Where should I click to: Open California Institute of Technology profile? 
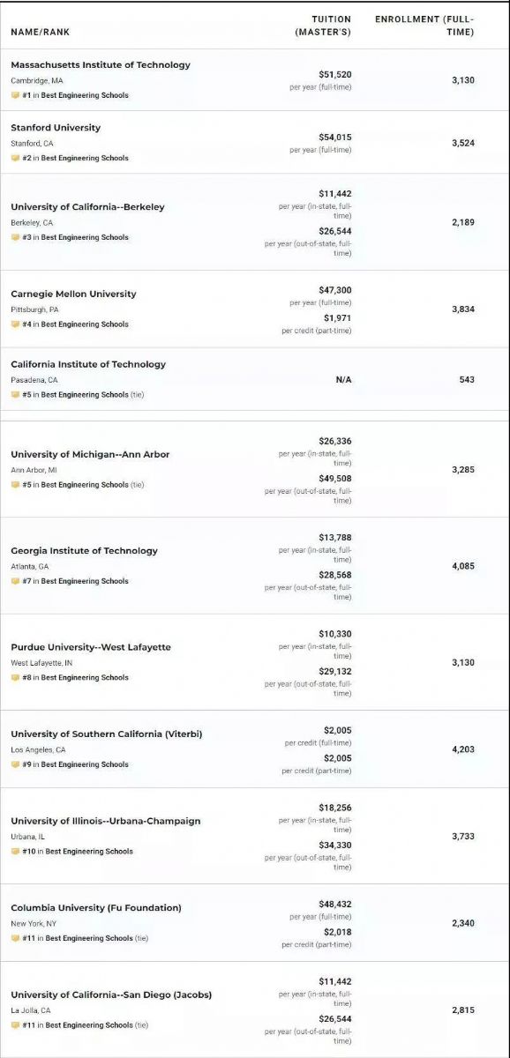coord(88,364)
